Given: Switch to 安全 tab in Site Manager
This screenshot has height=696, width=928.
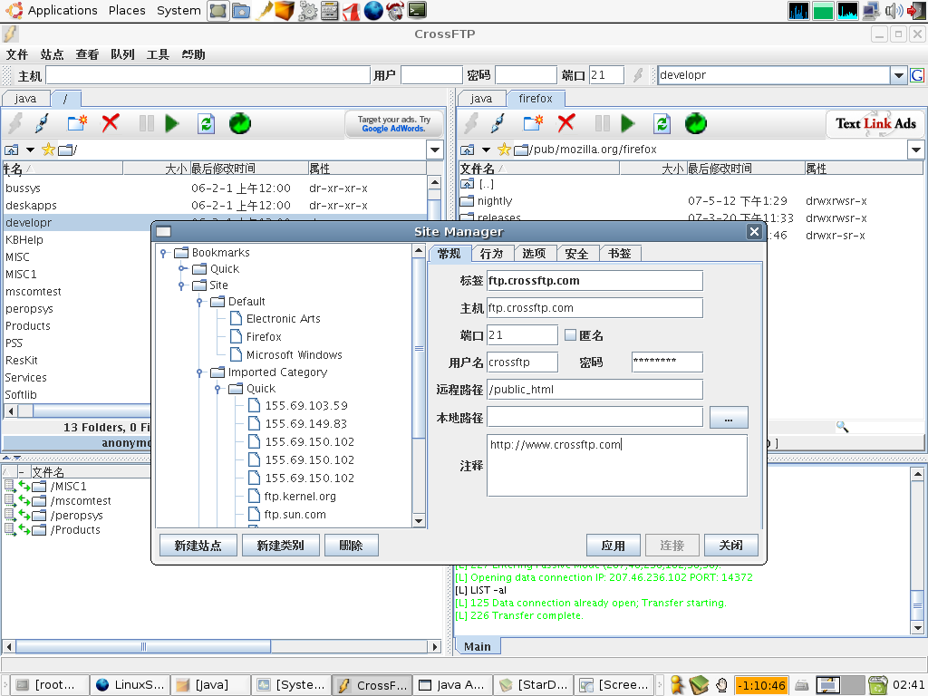Looking at the screenshot, I should coord(576,254).
